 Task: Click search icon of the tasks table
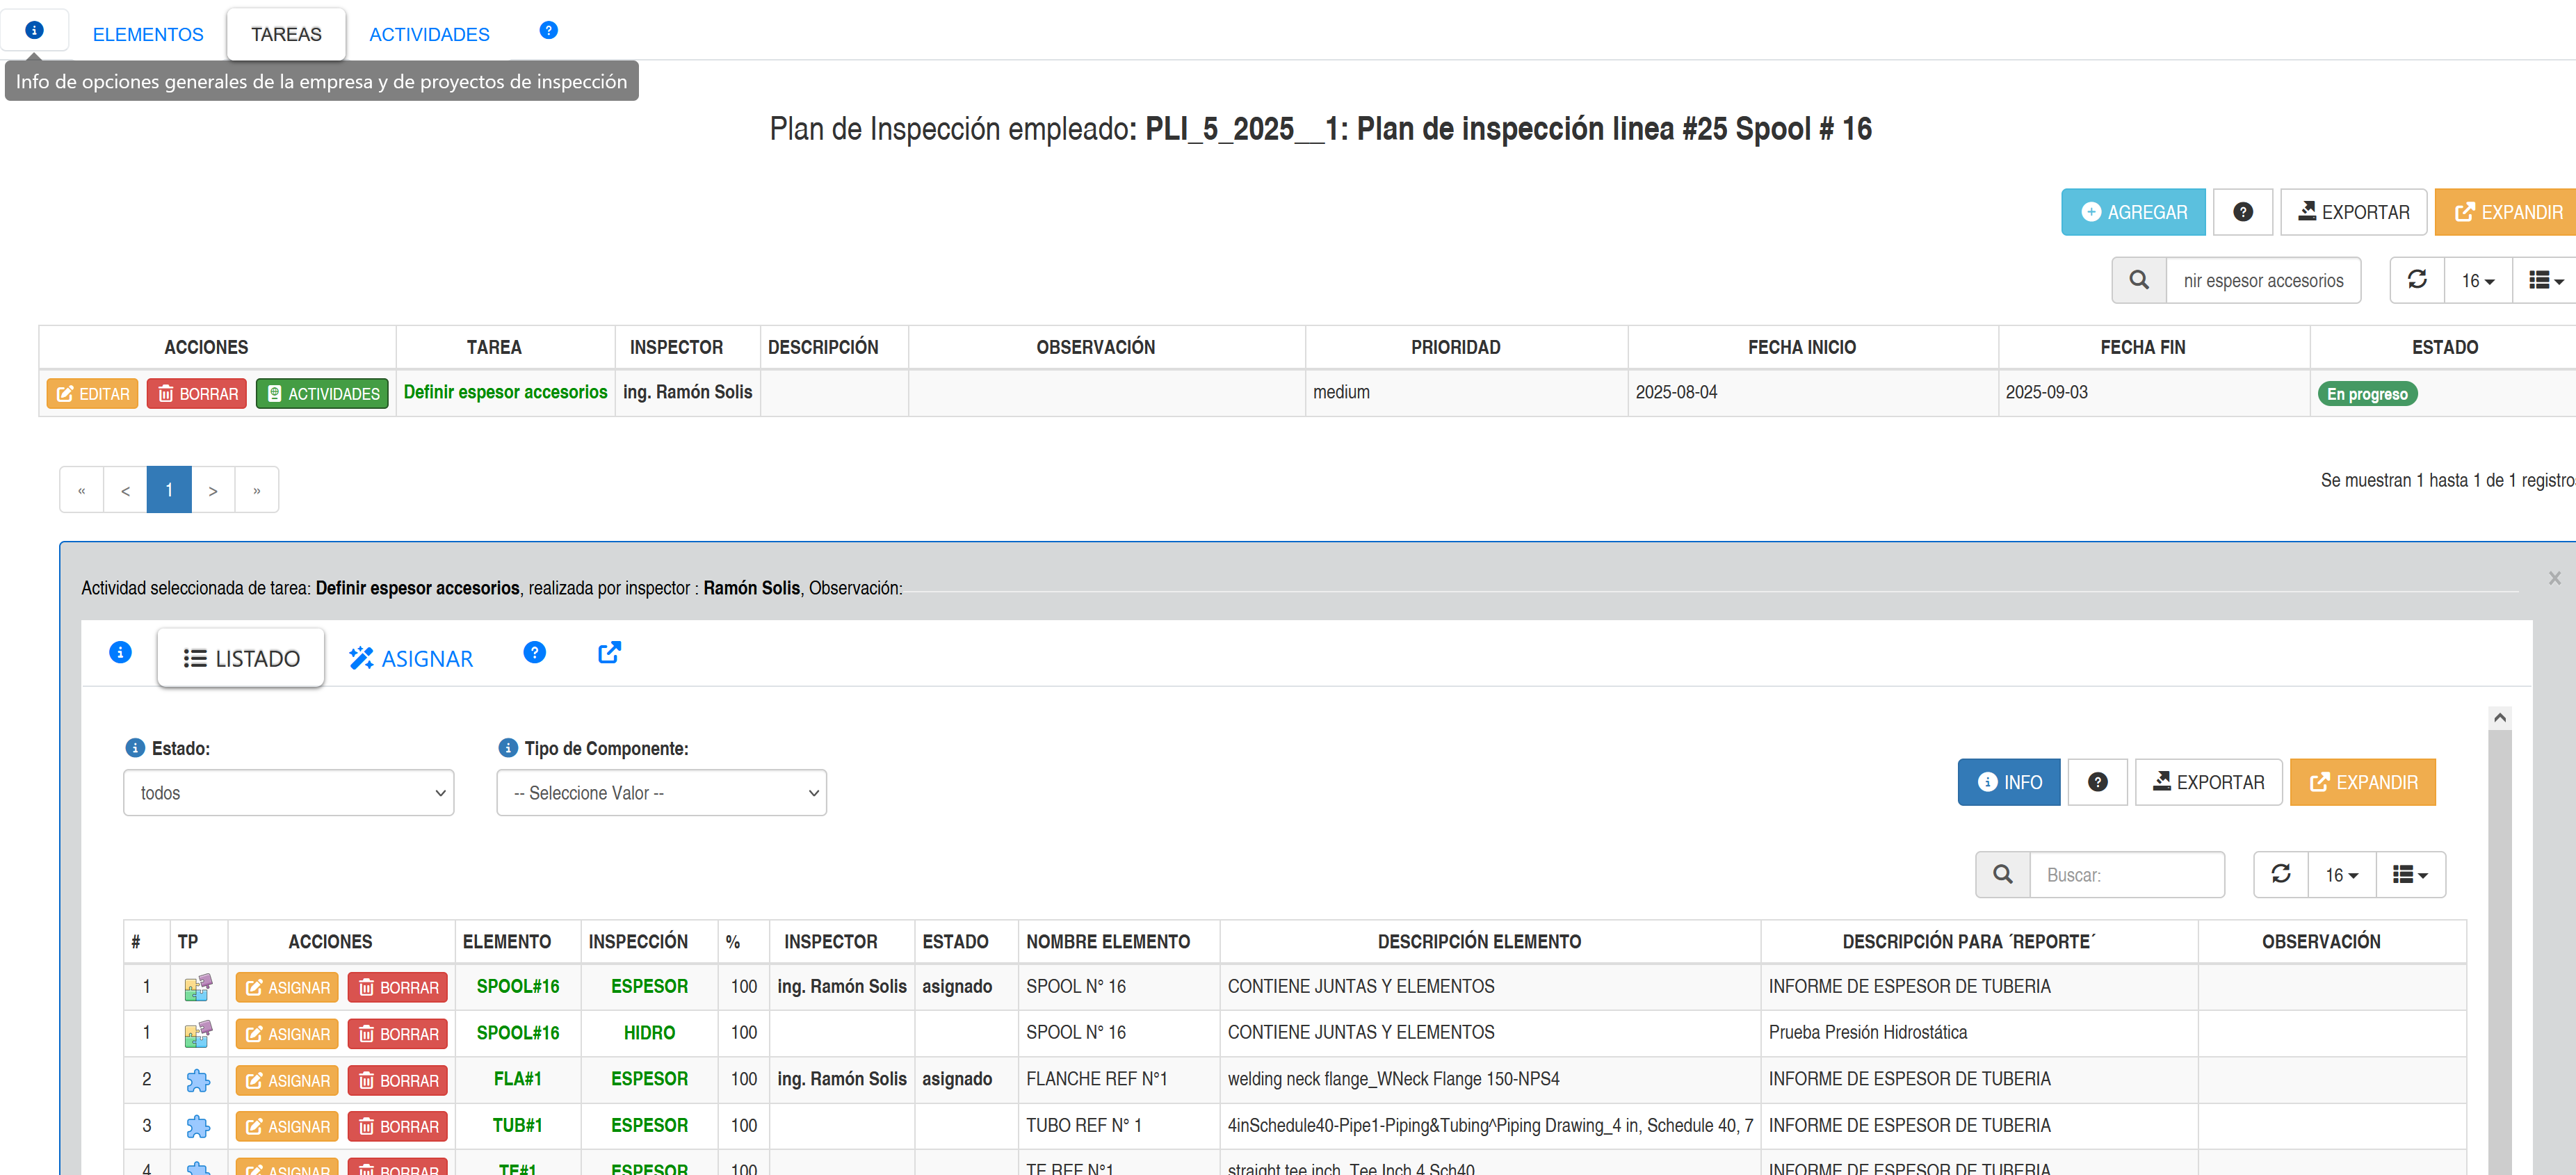2138,280
